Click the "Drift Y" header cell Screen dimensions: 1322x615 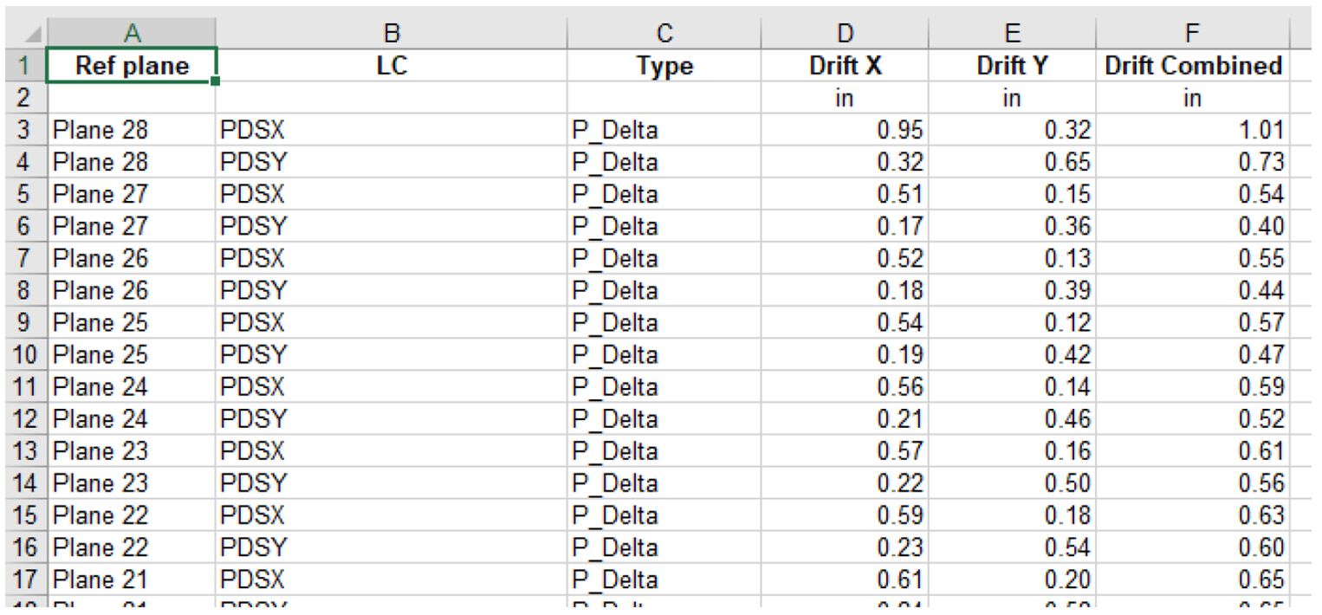[x=1011, y=66]
